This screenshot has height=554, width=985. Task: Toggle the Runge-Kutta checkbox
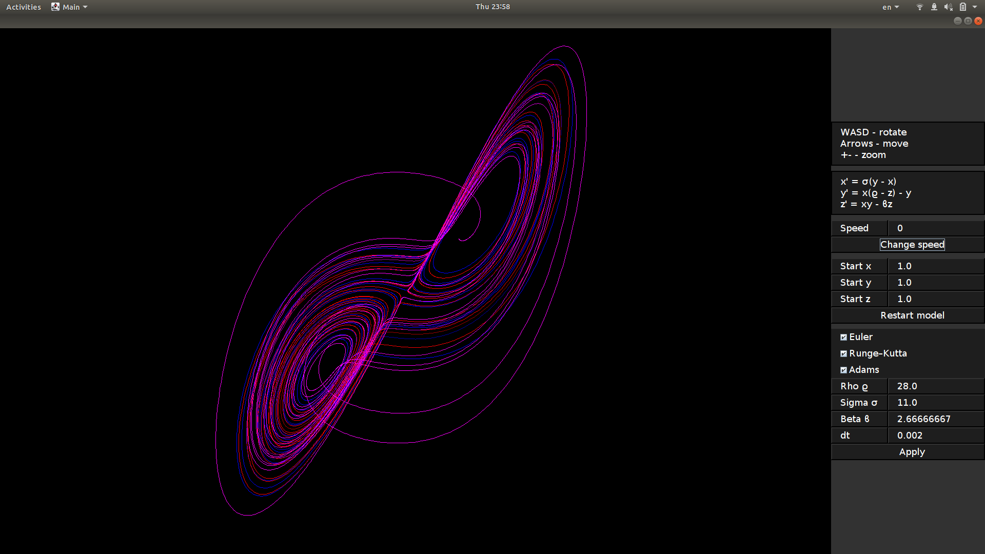tap(843, 353)
